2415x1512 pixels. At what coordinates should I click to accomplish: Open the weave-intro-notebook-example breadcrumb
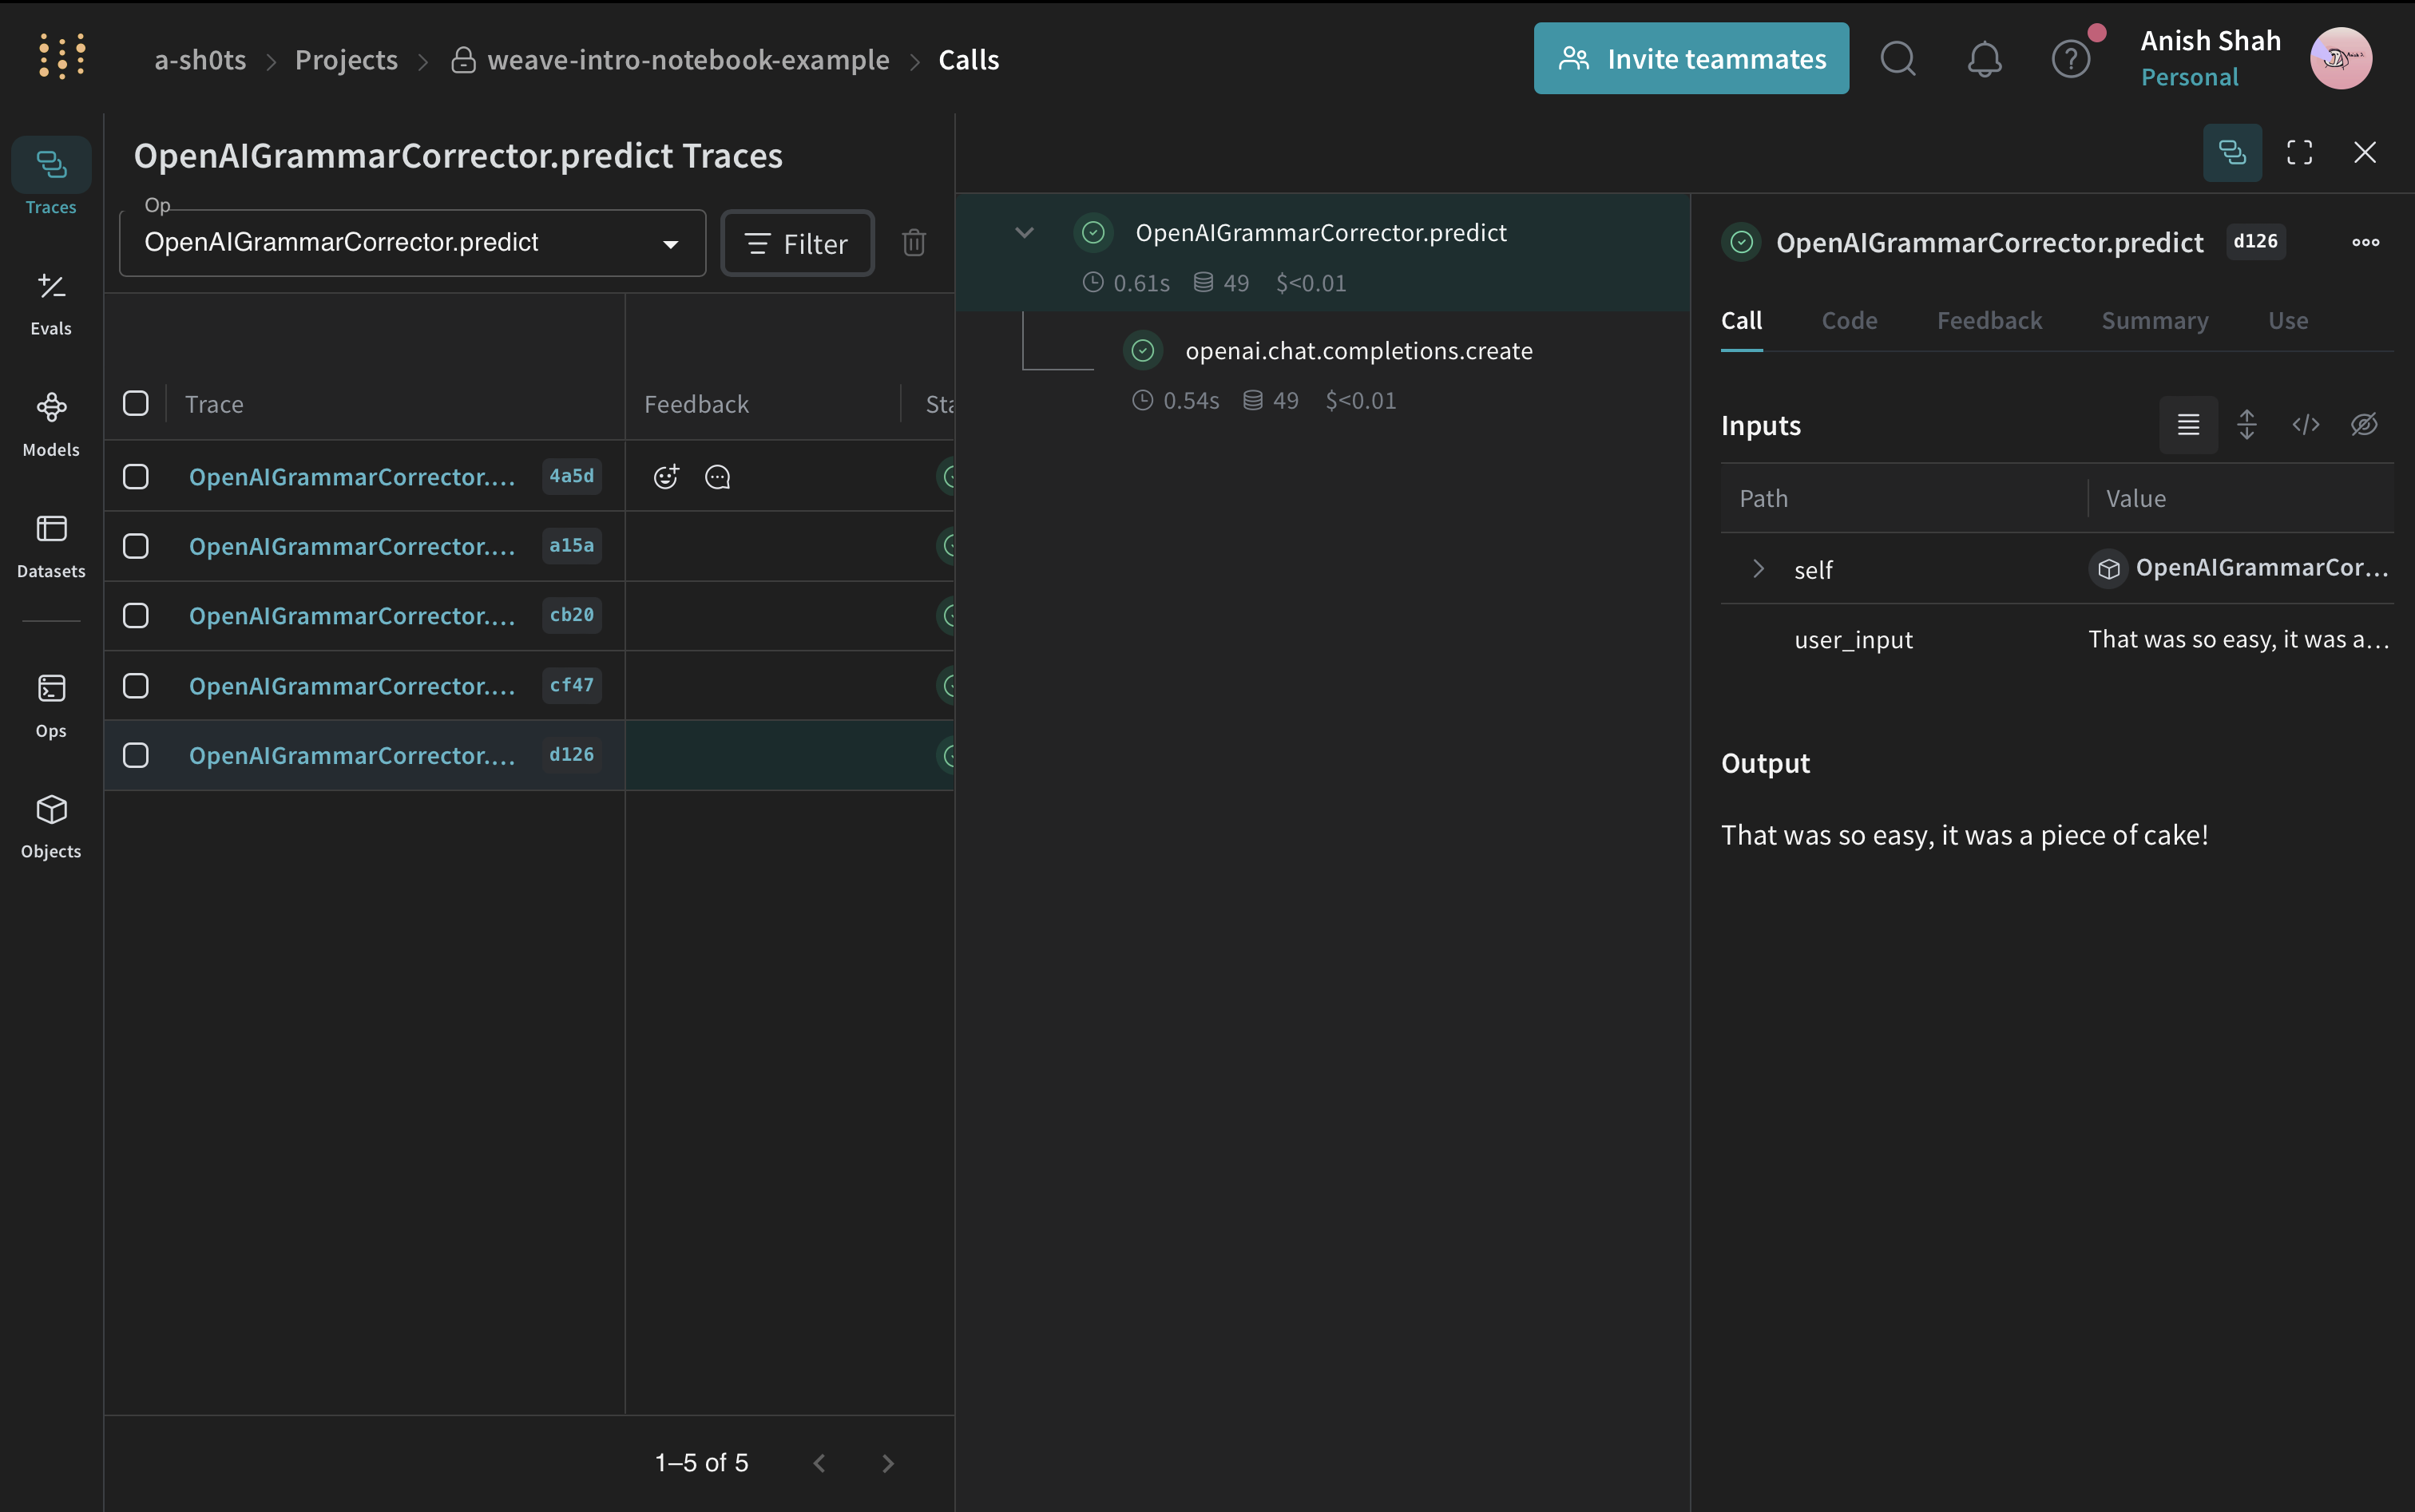688,60
